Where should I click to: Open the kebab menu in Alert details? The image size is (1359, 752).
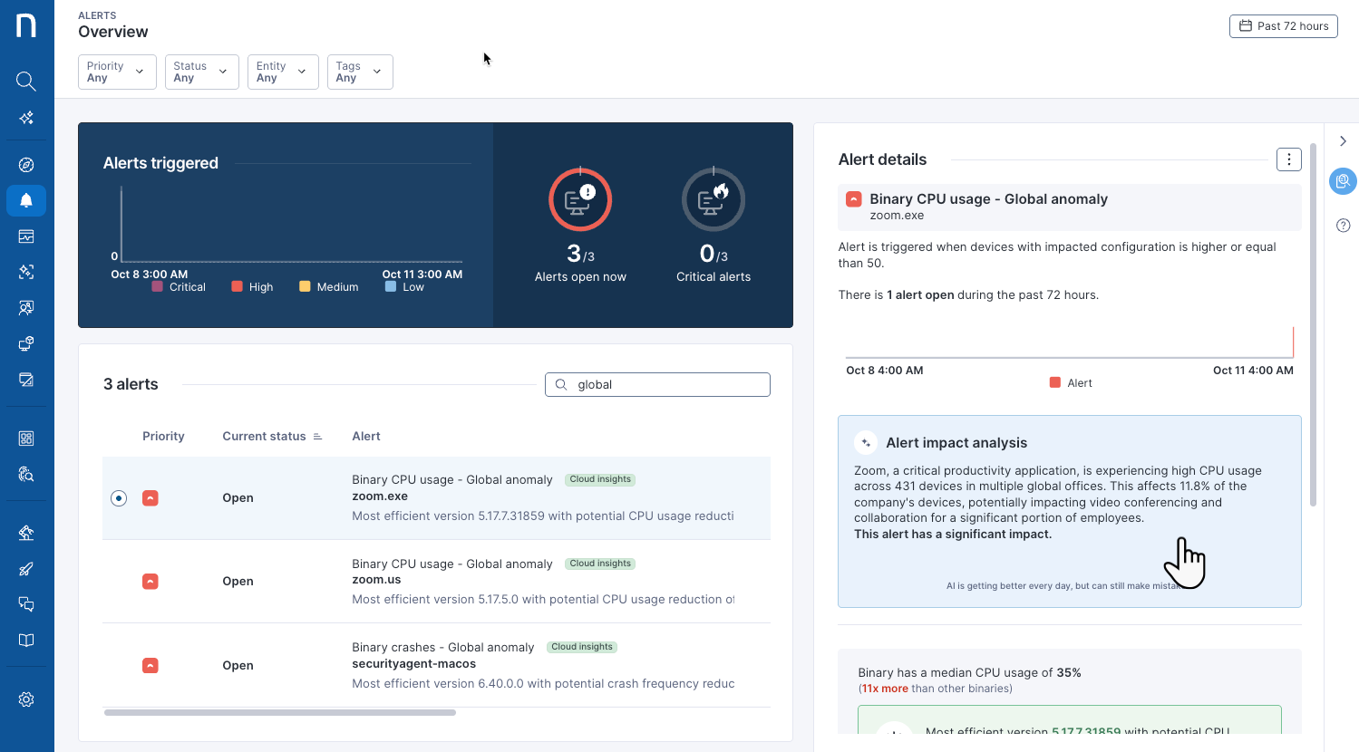coord(1288,159)
